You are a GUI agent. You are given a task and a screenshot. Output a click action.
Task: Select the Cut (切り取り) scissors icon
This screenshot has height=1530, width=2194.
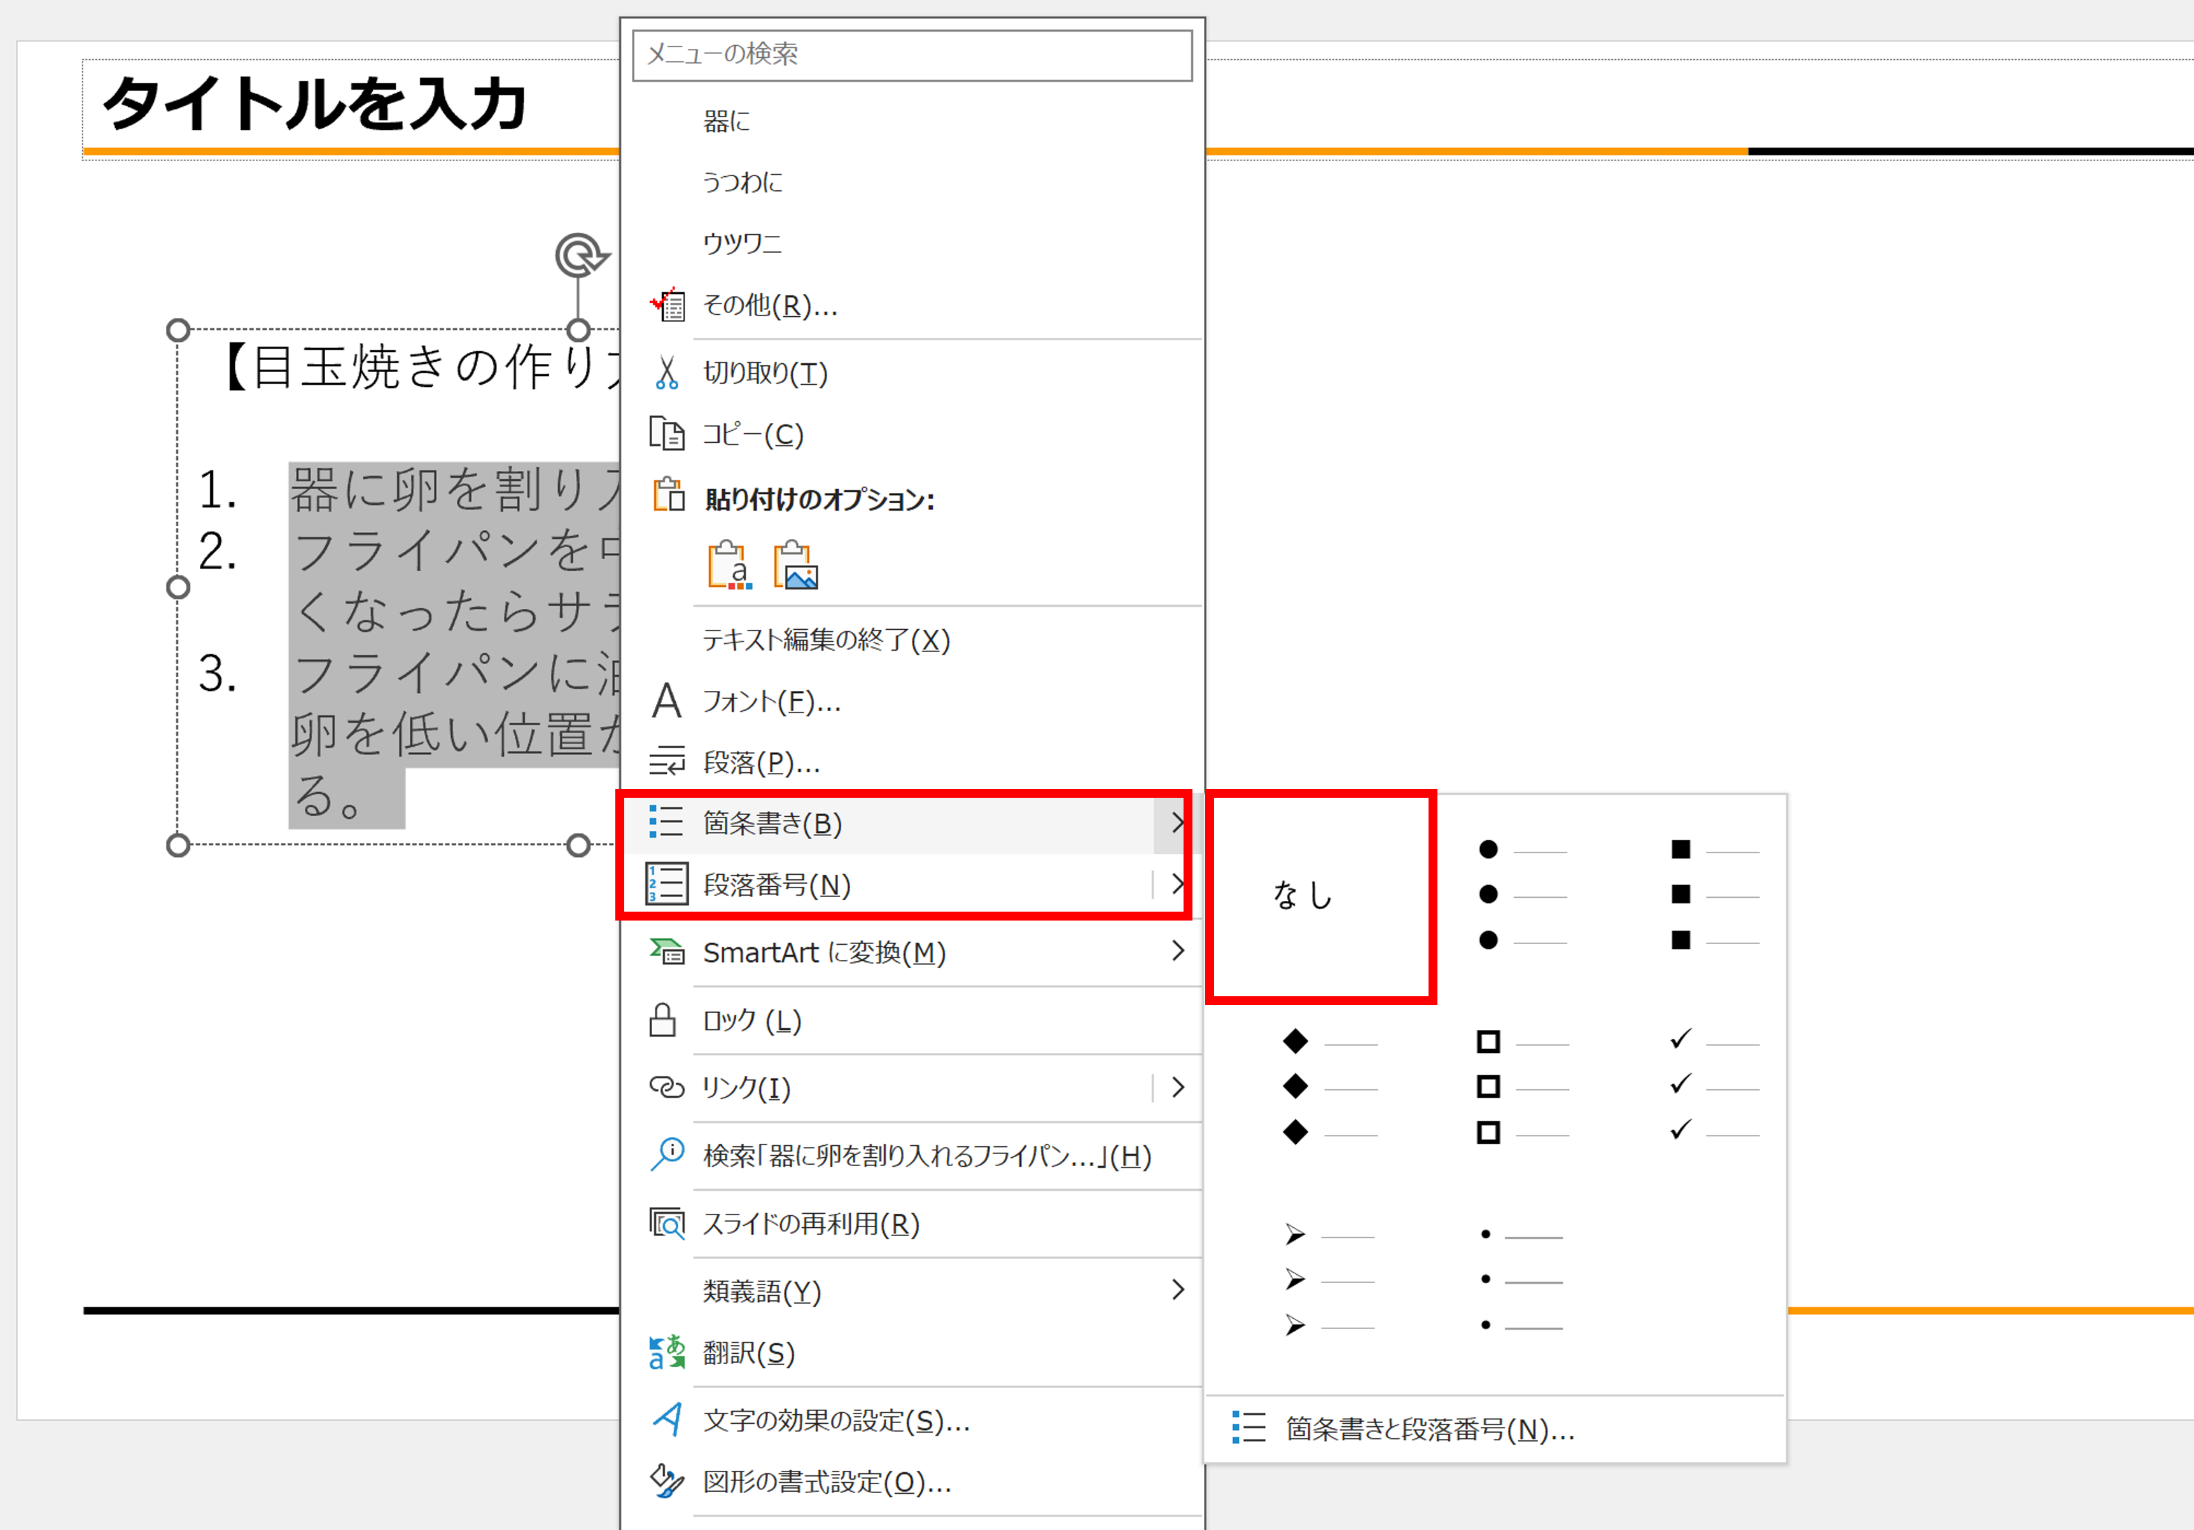[666, 373]
